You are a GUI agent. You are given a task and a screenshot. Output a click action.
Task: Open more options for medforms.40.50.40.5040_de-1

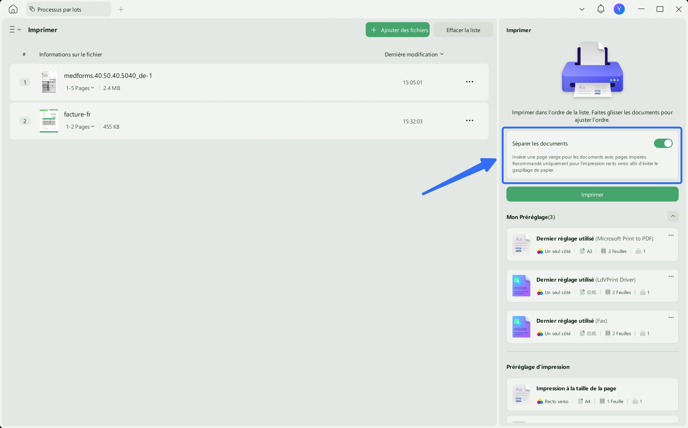tap(470, 82)
